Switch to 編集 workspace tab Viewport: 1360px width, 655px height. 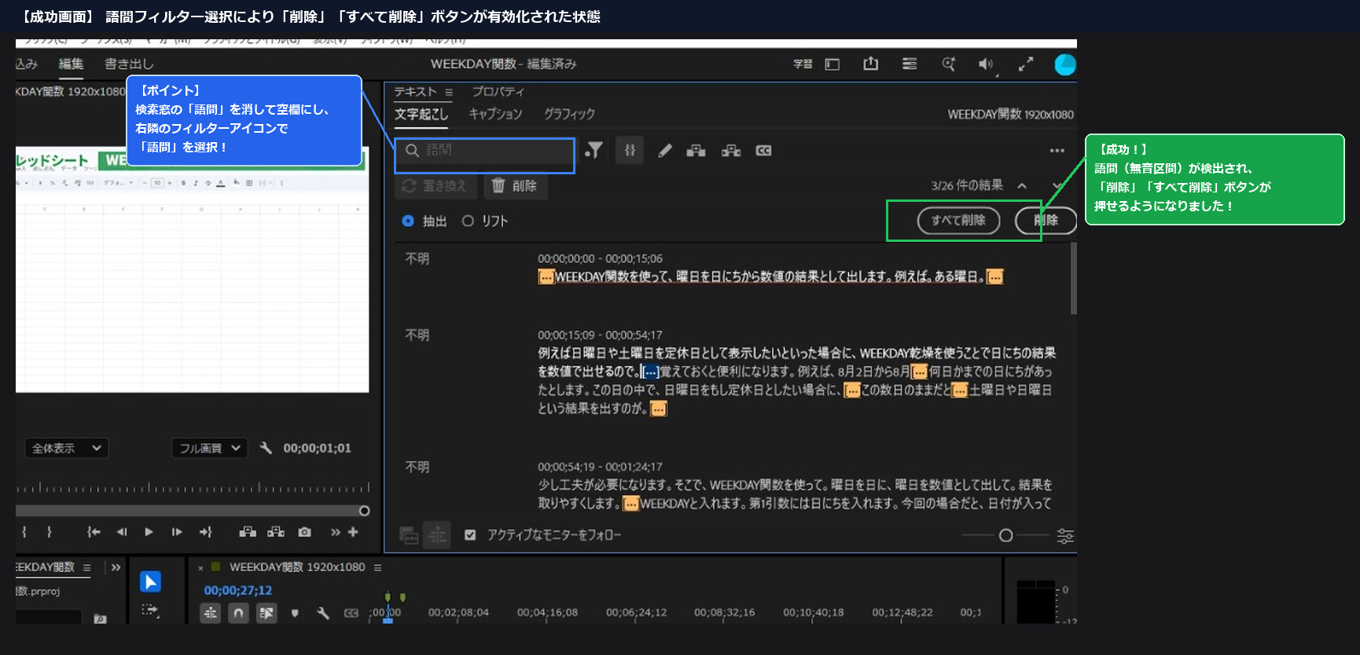point(71,64)
